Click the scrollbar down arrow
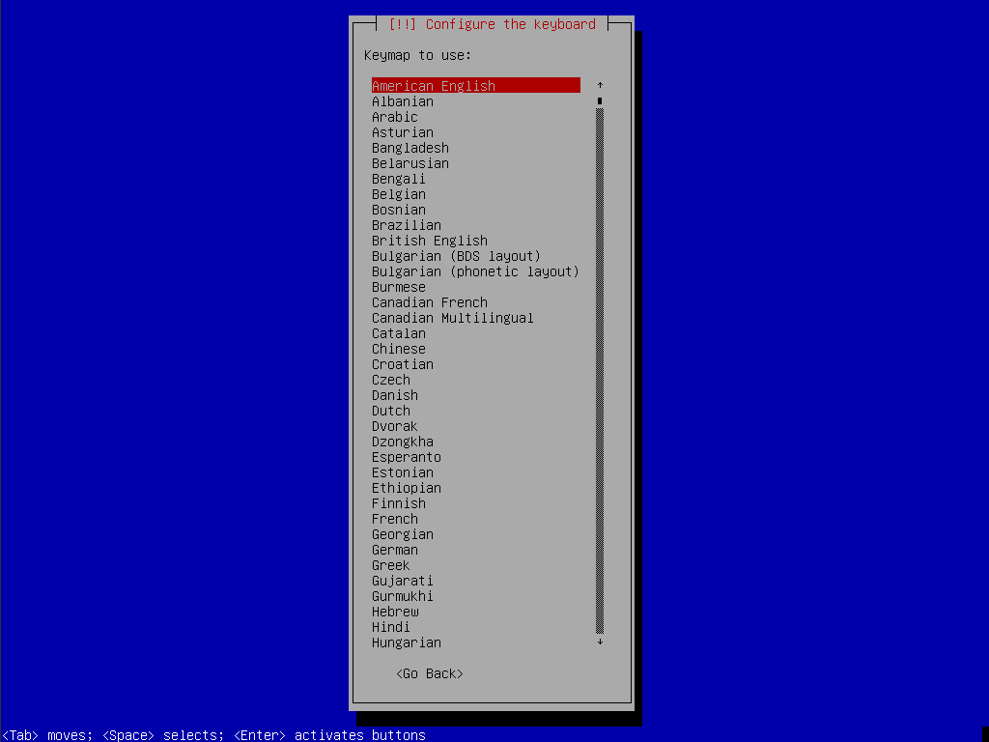The width and height of the screenshot is (989, 742). point(599,641)
